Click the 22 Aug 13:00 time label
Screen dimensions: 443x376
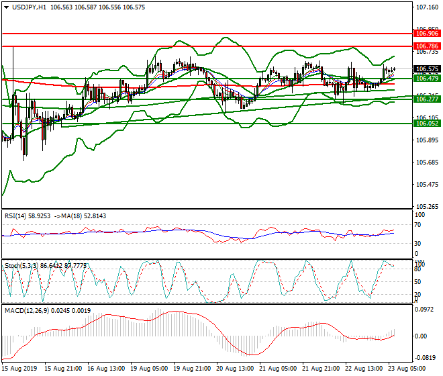click(364, 369)
